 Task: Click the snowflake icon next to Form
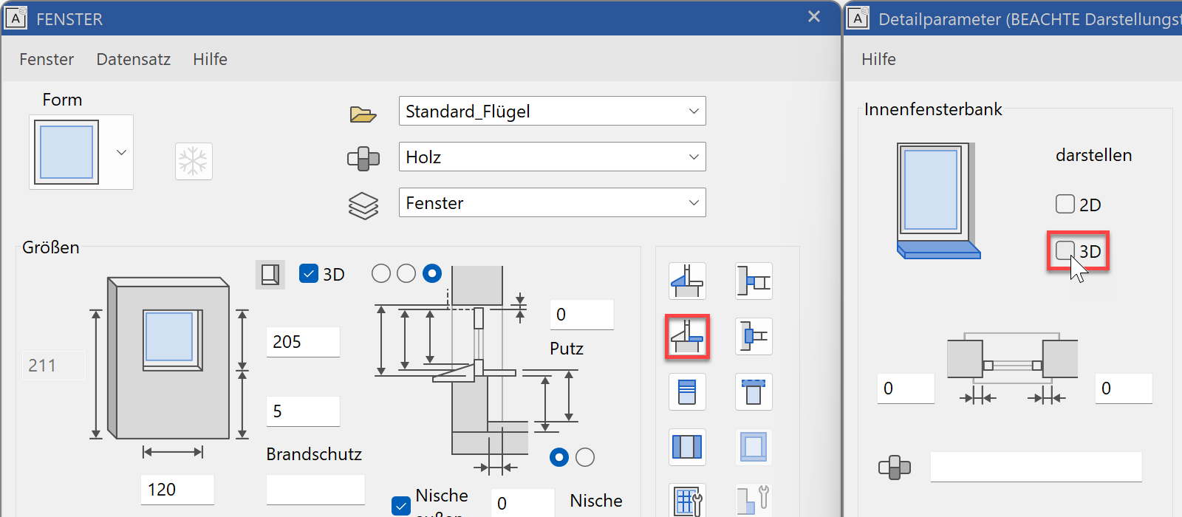194,161
